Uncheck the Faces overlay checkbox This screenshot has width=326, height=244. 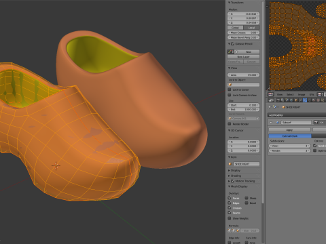tap(230, 198)
